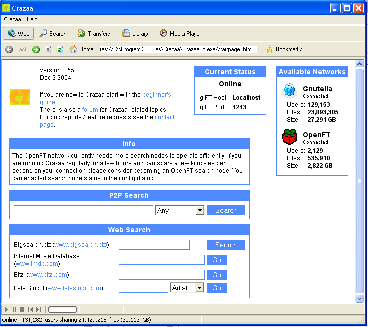
Task: Click the media Stop button
Action: tap(22, 309)
